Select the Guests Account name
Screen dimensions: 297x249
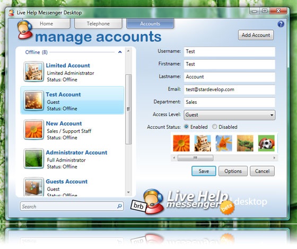(67, 181)
